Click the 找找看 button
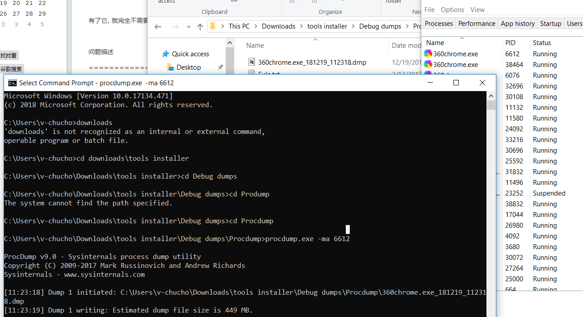583x317 pixels. click(8, 56)
